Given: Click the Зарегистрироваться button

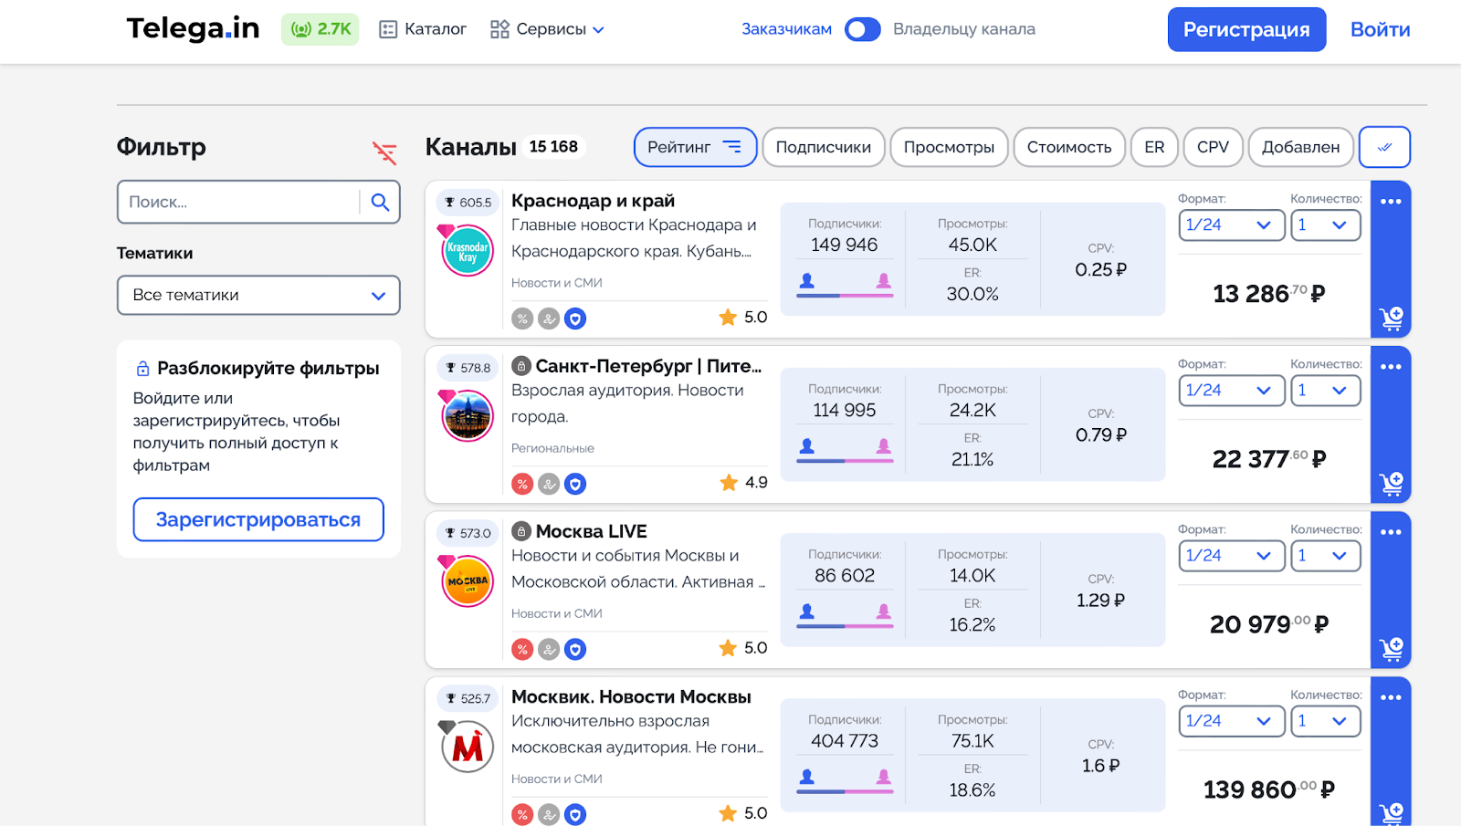Looking at the screenshot, I should [x=258, y=519].
